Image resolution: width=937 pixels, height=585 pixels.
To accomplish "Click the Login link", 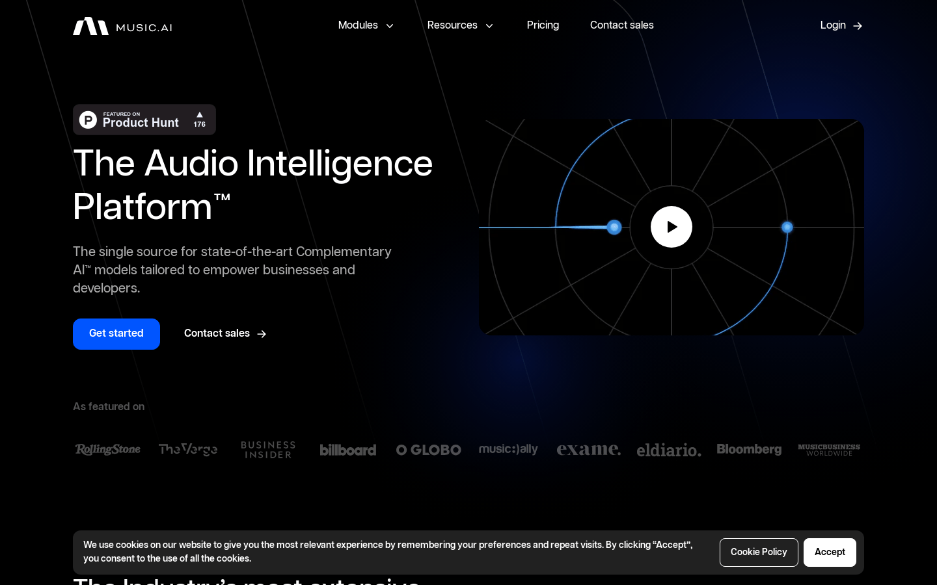I will (833, 25).
